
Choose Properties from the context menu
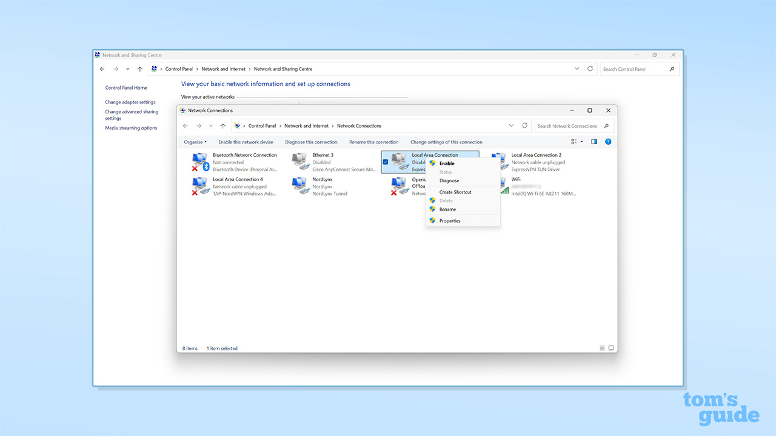point(450,221)
